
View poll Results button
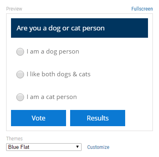97,118
